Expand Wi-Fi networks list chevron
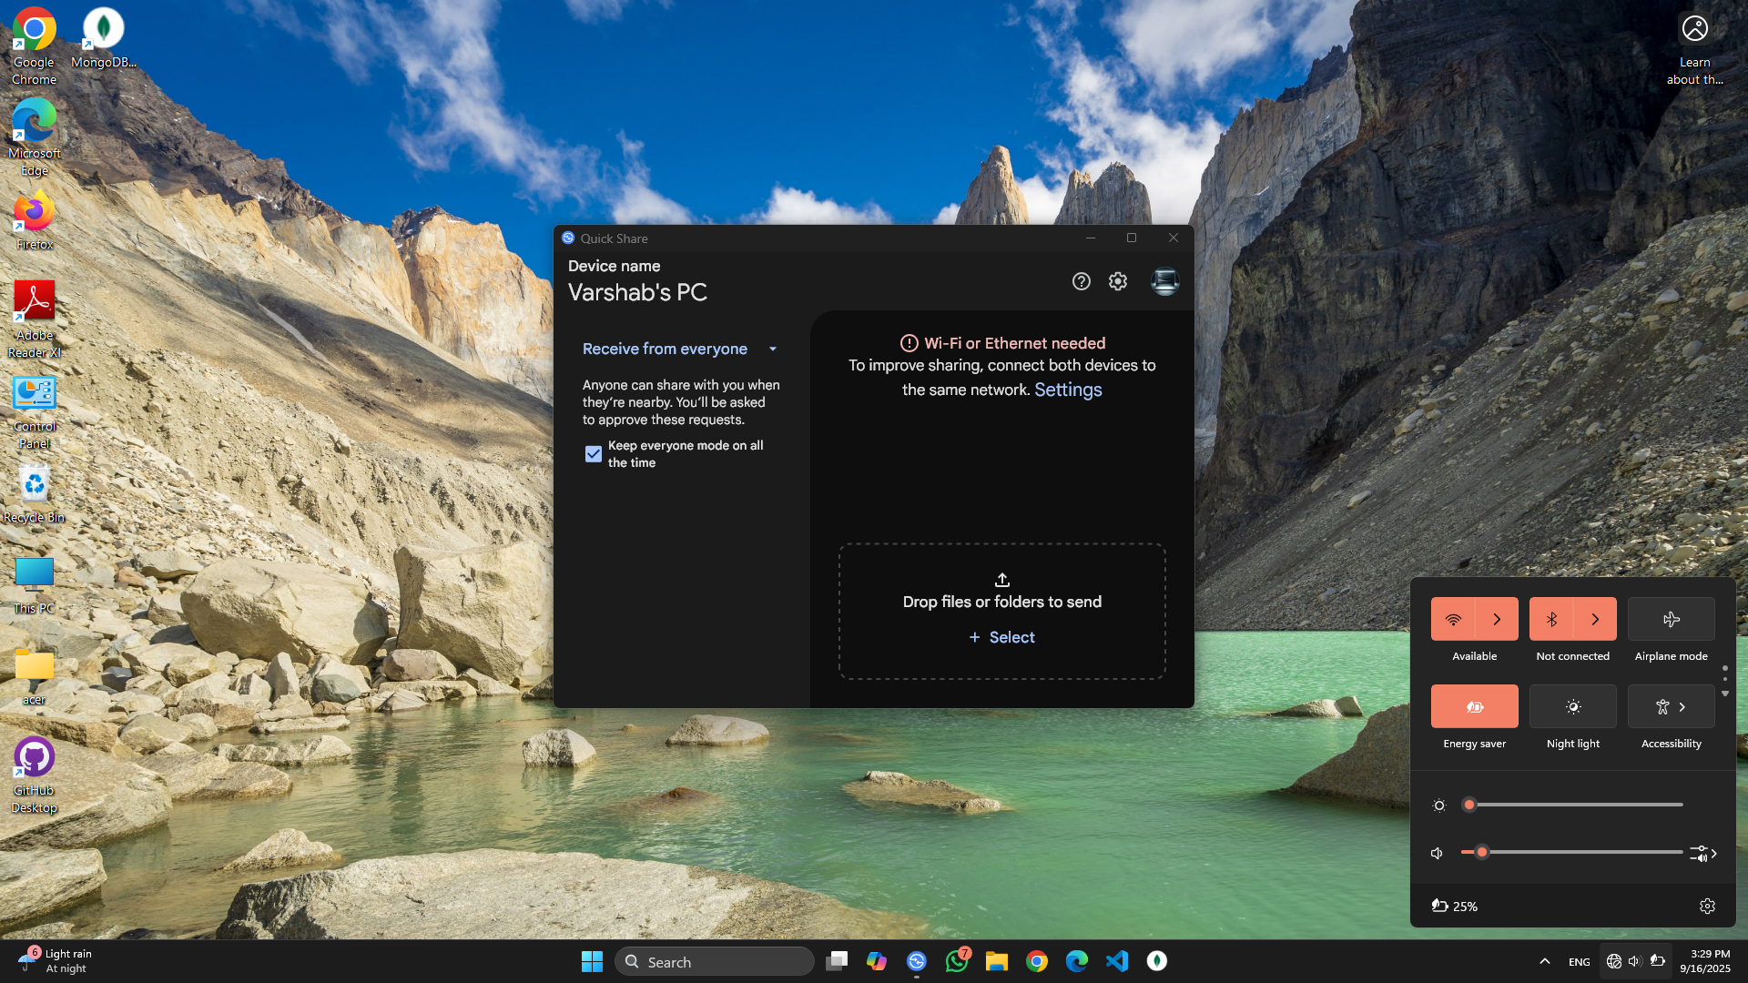Viewport: 1748px width, 983px height. pos(1497,619)
